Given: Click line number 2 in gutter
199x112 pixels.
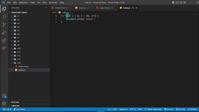Looking at the screenshot, I should pos(56,19).
